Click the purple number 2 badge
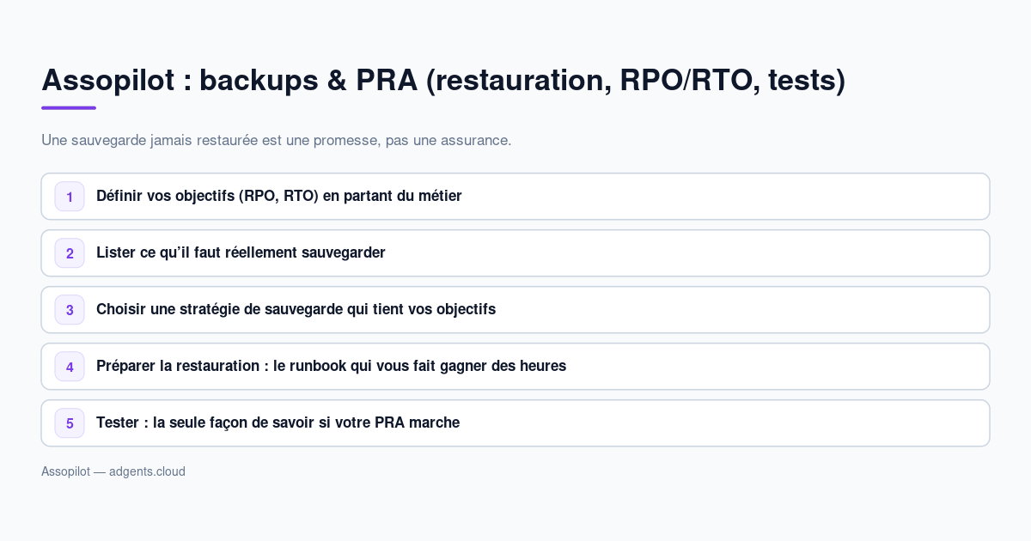Screen dimensions: 1031x541 (x=70, y=253)
